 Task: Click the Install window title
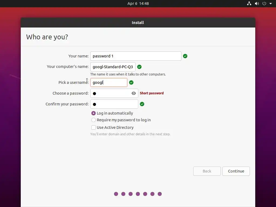tap(138, 23)
